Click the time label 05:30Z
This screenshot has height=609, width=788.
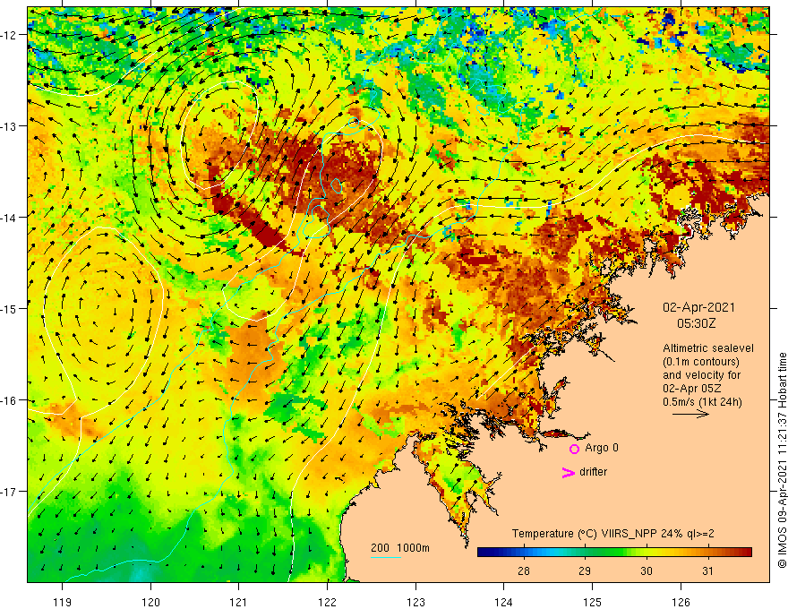point(696,323)
